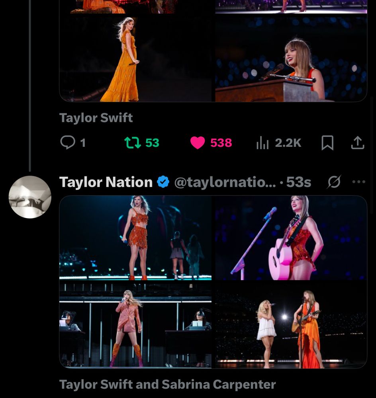Tap the Taylor Swift and Sabrina Carpenter caption
This screenshot has height=398, width=376.
point(167,384)
